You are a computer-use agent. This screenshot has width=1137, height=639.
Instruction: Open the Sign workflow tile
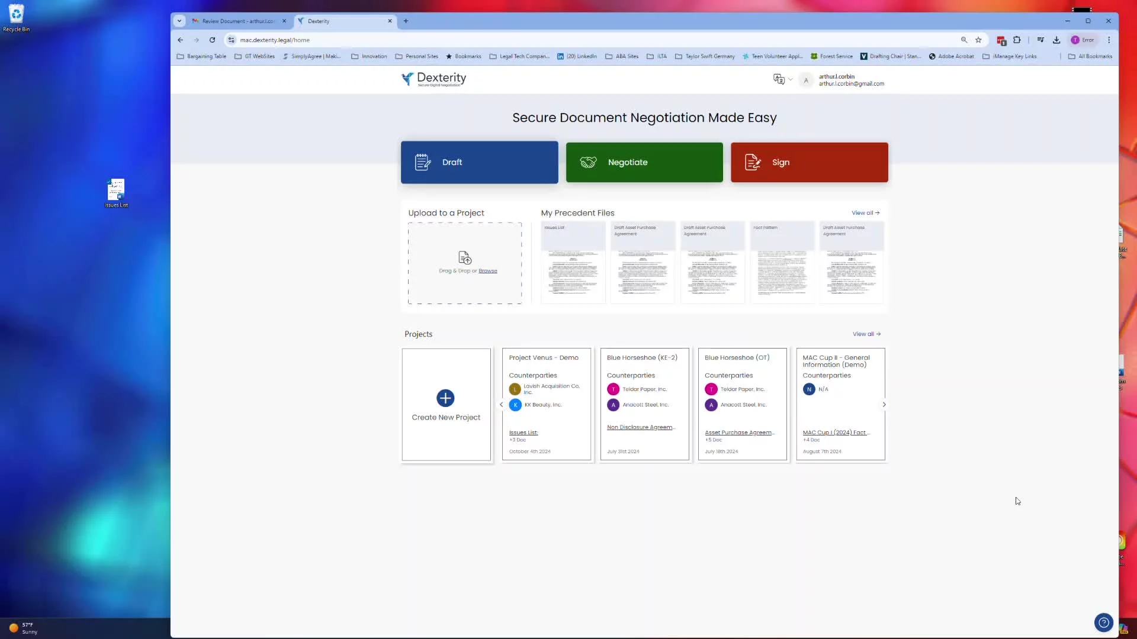810,162
